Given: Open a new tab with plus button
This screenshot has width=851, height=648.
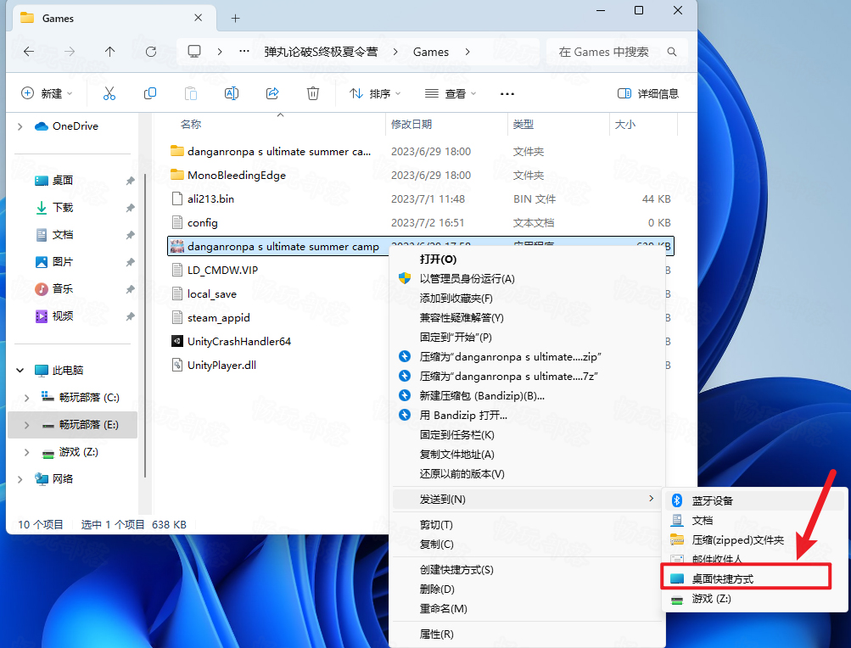Looking at the screenshot, I should click(235, 19).
